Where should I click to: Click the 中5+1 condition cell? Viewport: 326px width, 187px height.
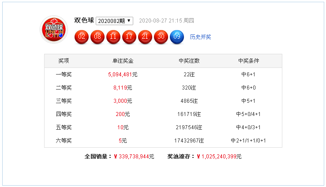pyautogui.click(x=248, y=101)
